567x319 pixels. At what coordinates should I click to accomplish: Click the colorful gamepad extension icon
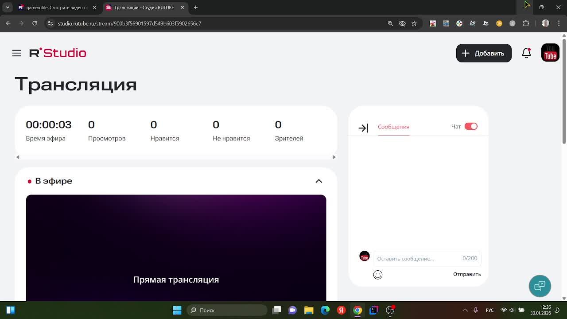tap(459, 23)
